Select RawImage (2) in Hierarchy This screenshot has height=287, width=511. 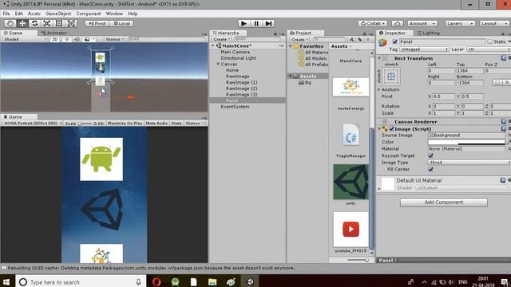(x=241, y=88)
